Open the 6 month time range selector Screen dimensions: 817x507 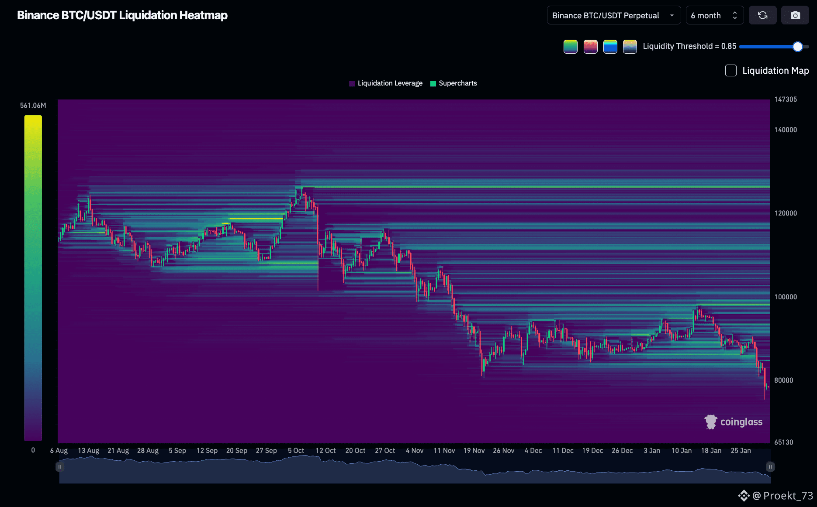pos(715,15)
